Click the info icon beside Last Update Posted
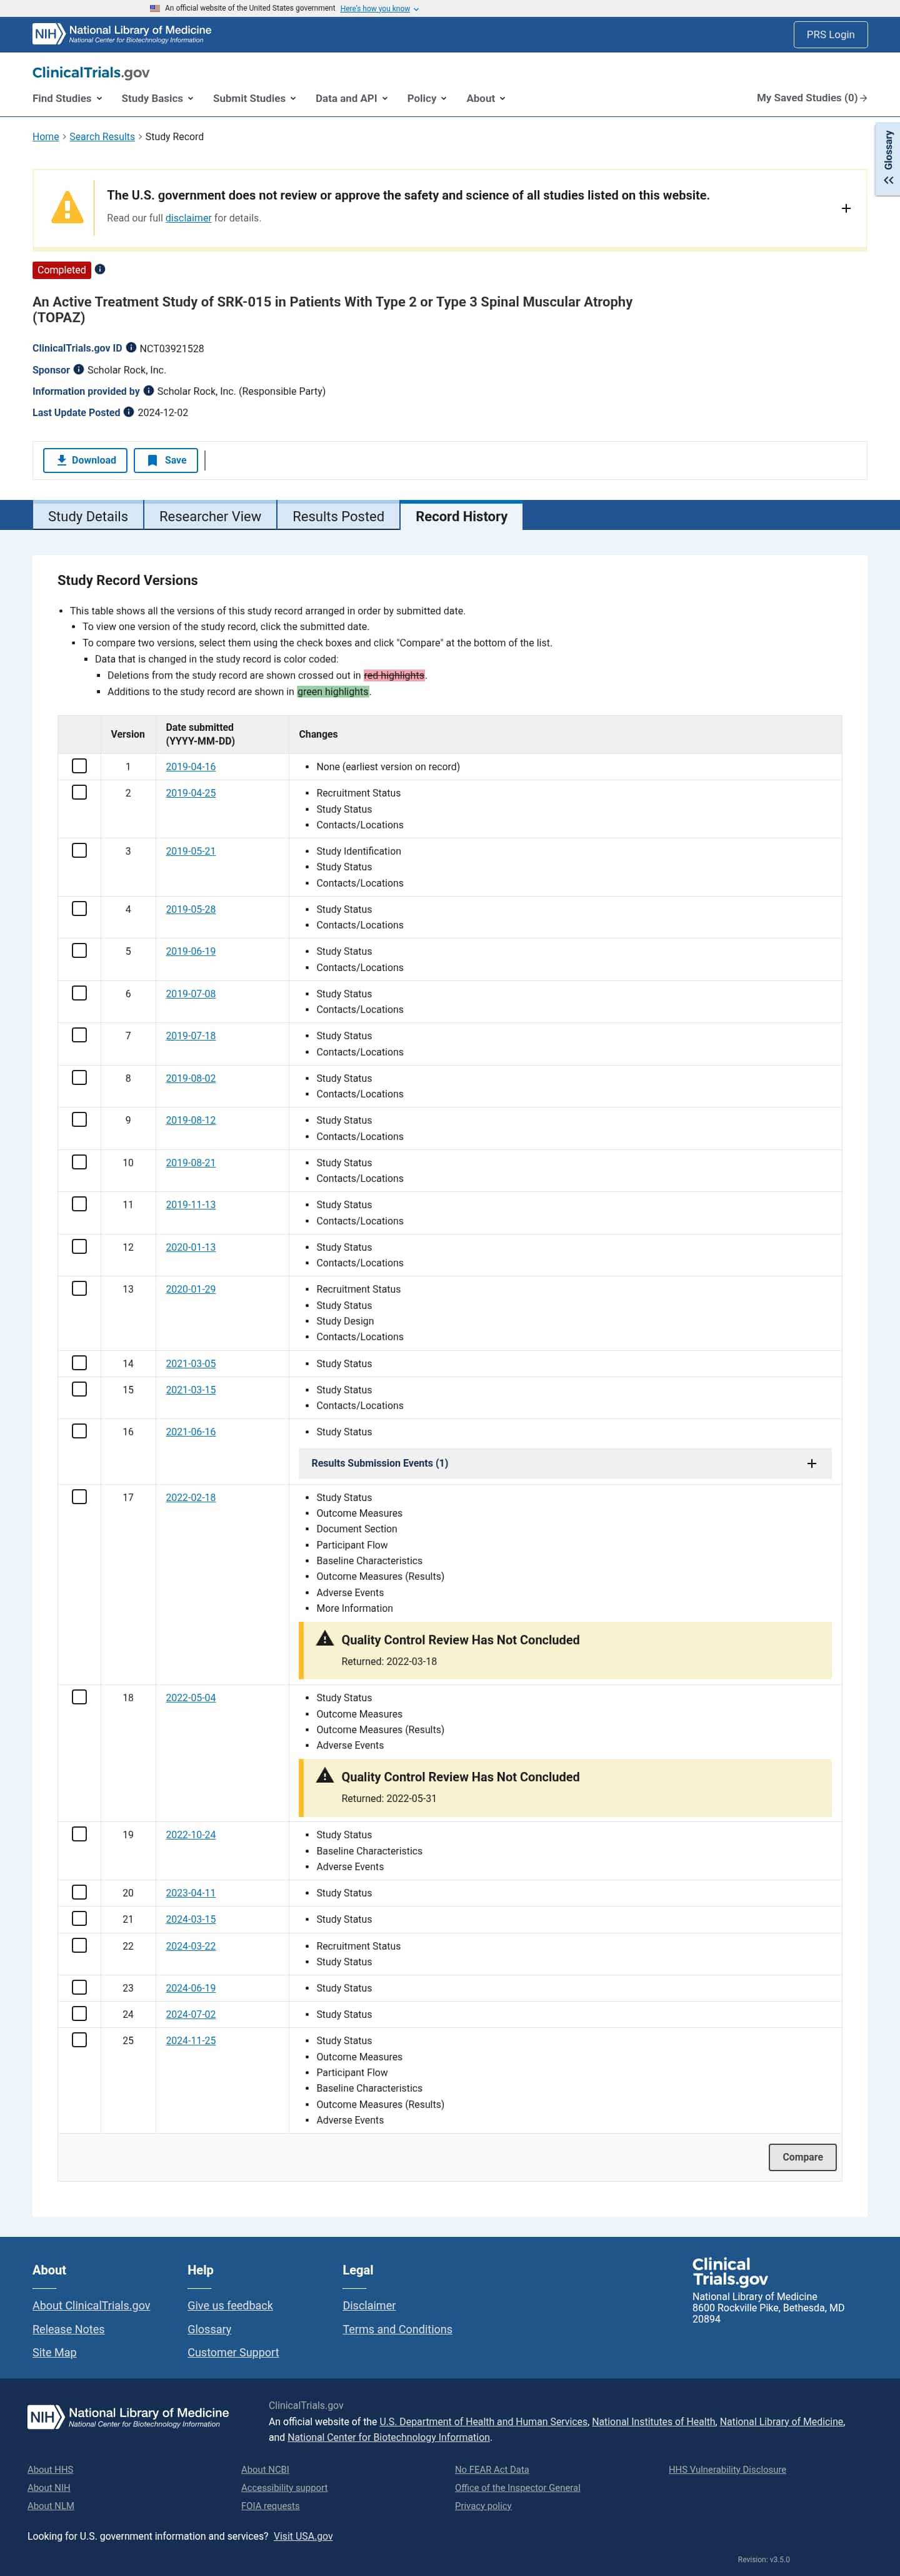 point(129,412)
